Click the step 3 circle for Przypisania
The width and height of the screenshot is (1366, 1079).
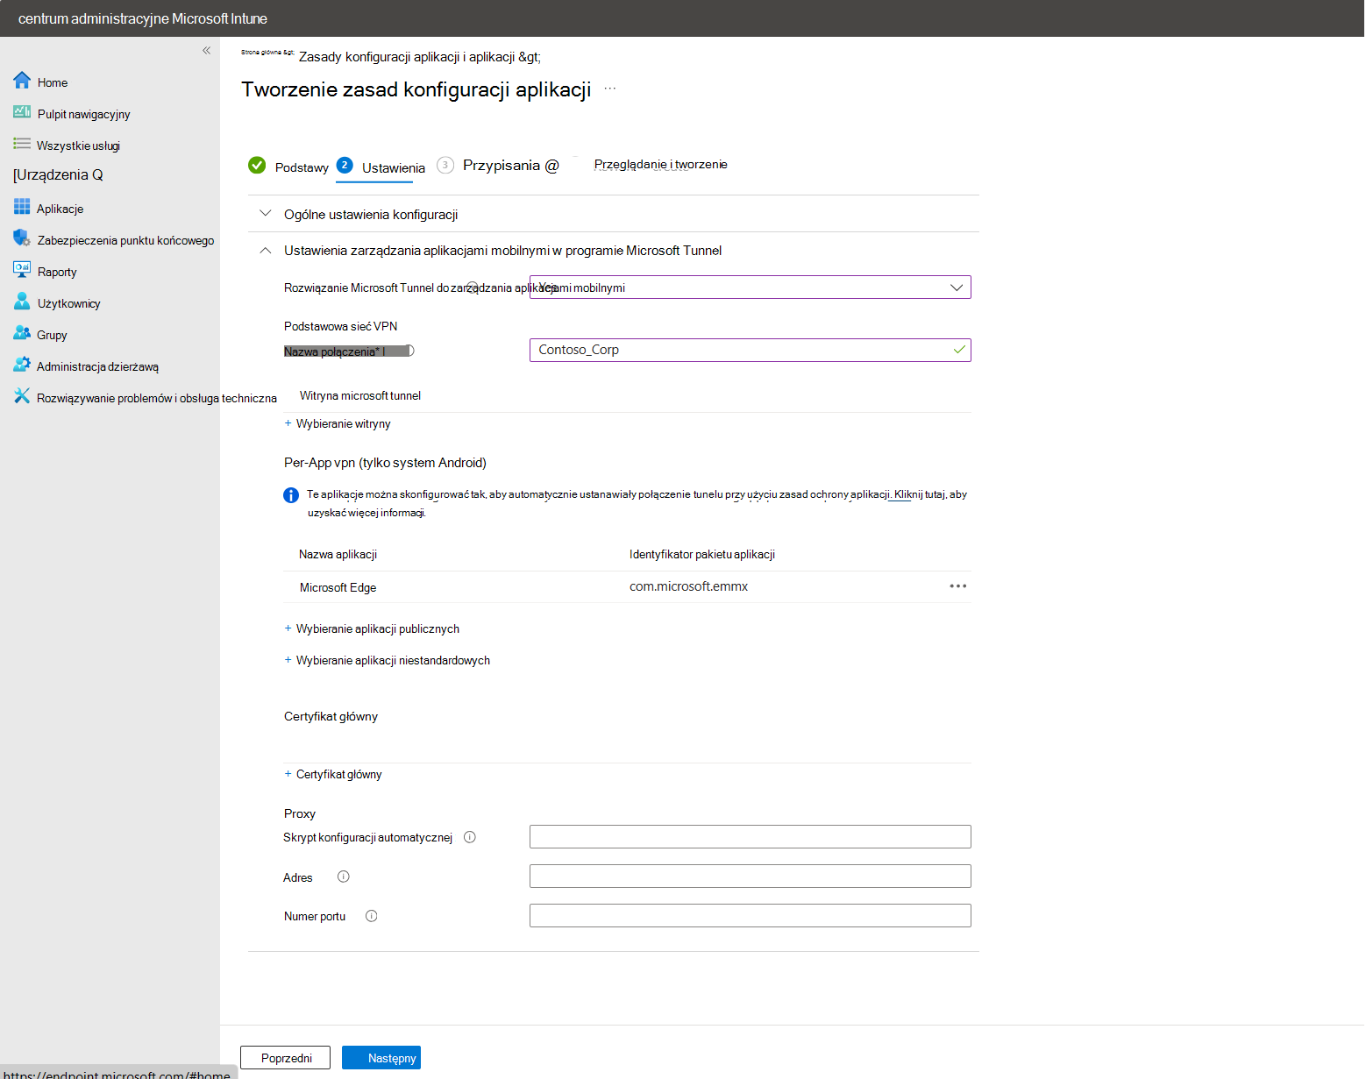[445, 165]
